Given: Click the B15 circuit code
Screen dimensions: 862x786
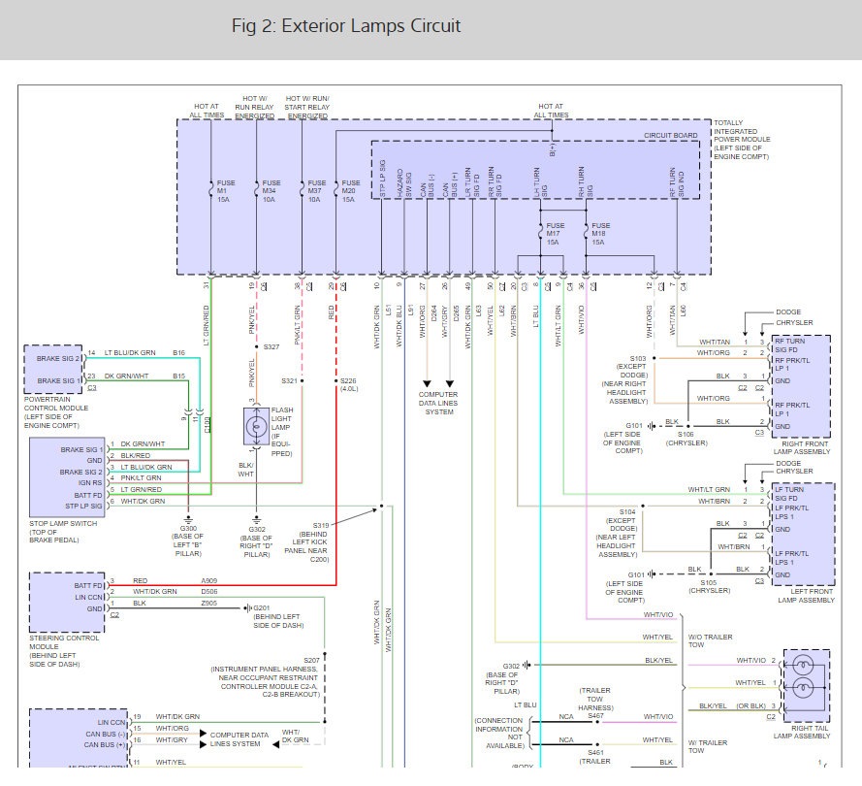Looking at the screenshot, I should point(178,377).
